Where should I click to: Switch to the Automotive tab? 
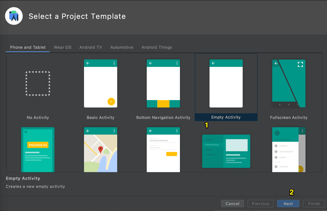pos(122,47)
